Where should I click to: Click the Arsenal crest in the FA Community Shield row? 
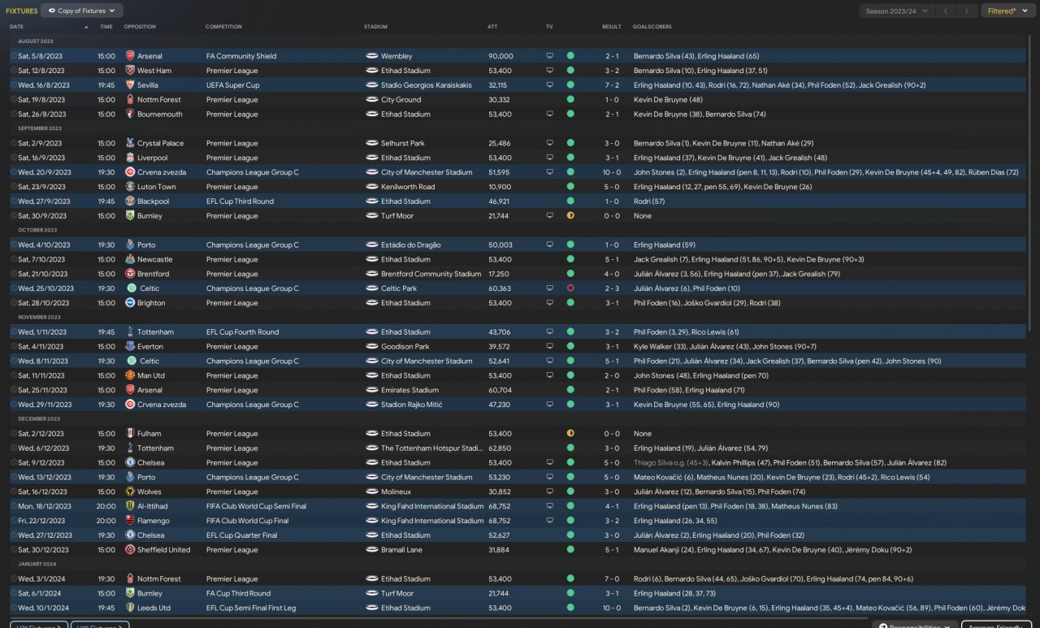[x=130, y=56]
